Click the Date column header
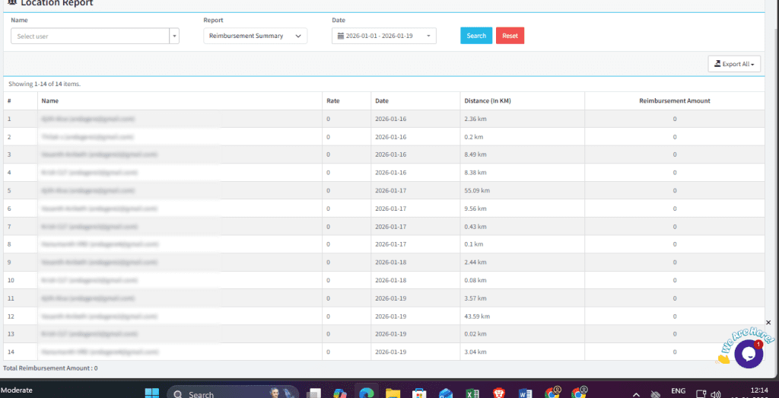Screen dimensions: 779x398 (x=382, y=100)
